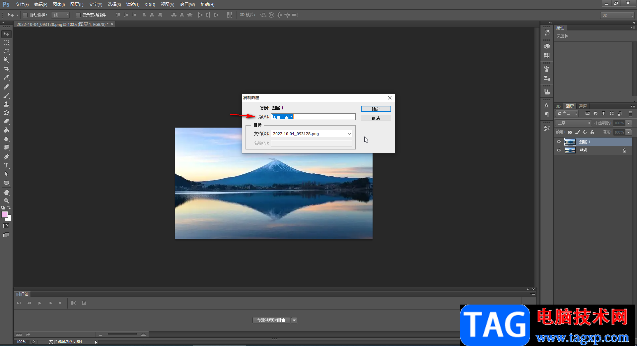Open the Layers panel flyout menu

pos(633,106)
